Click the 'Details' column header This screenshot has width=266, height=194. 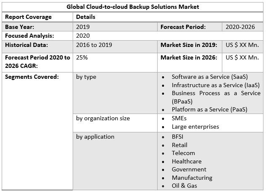click(86, 17)
